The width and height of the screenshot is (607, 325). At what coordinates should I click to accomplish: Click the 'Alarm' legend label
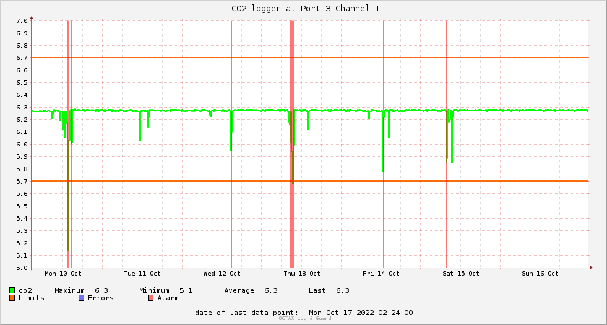click(168, 298)
